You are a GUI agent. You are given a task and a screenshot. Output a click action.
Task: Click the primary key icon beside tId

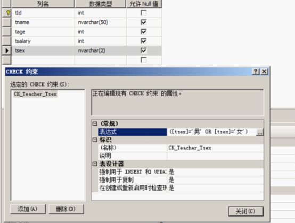click(8, 13)
